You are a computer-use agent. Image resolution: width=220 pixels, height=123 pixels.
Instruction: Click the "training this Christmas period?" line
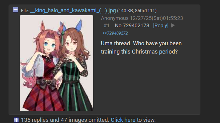pyautogui.click(x=139, y=52)
